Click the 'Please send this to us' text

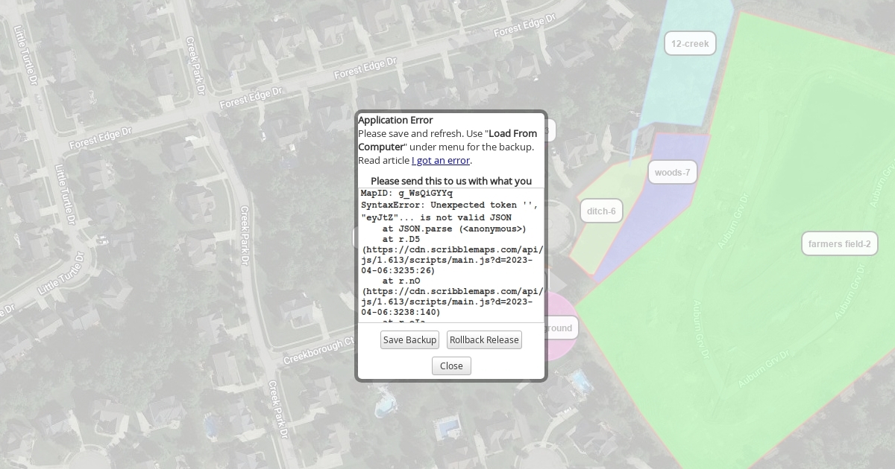click(451, 181)
